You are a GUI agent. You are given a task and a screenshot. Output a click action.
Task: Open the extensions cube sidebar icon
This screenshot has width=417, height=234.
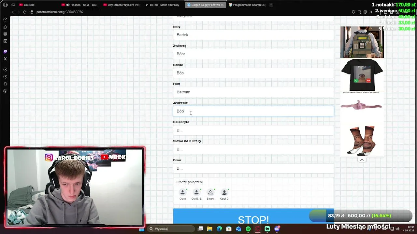click(x=5, y=84)
